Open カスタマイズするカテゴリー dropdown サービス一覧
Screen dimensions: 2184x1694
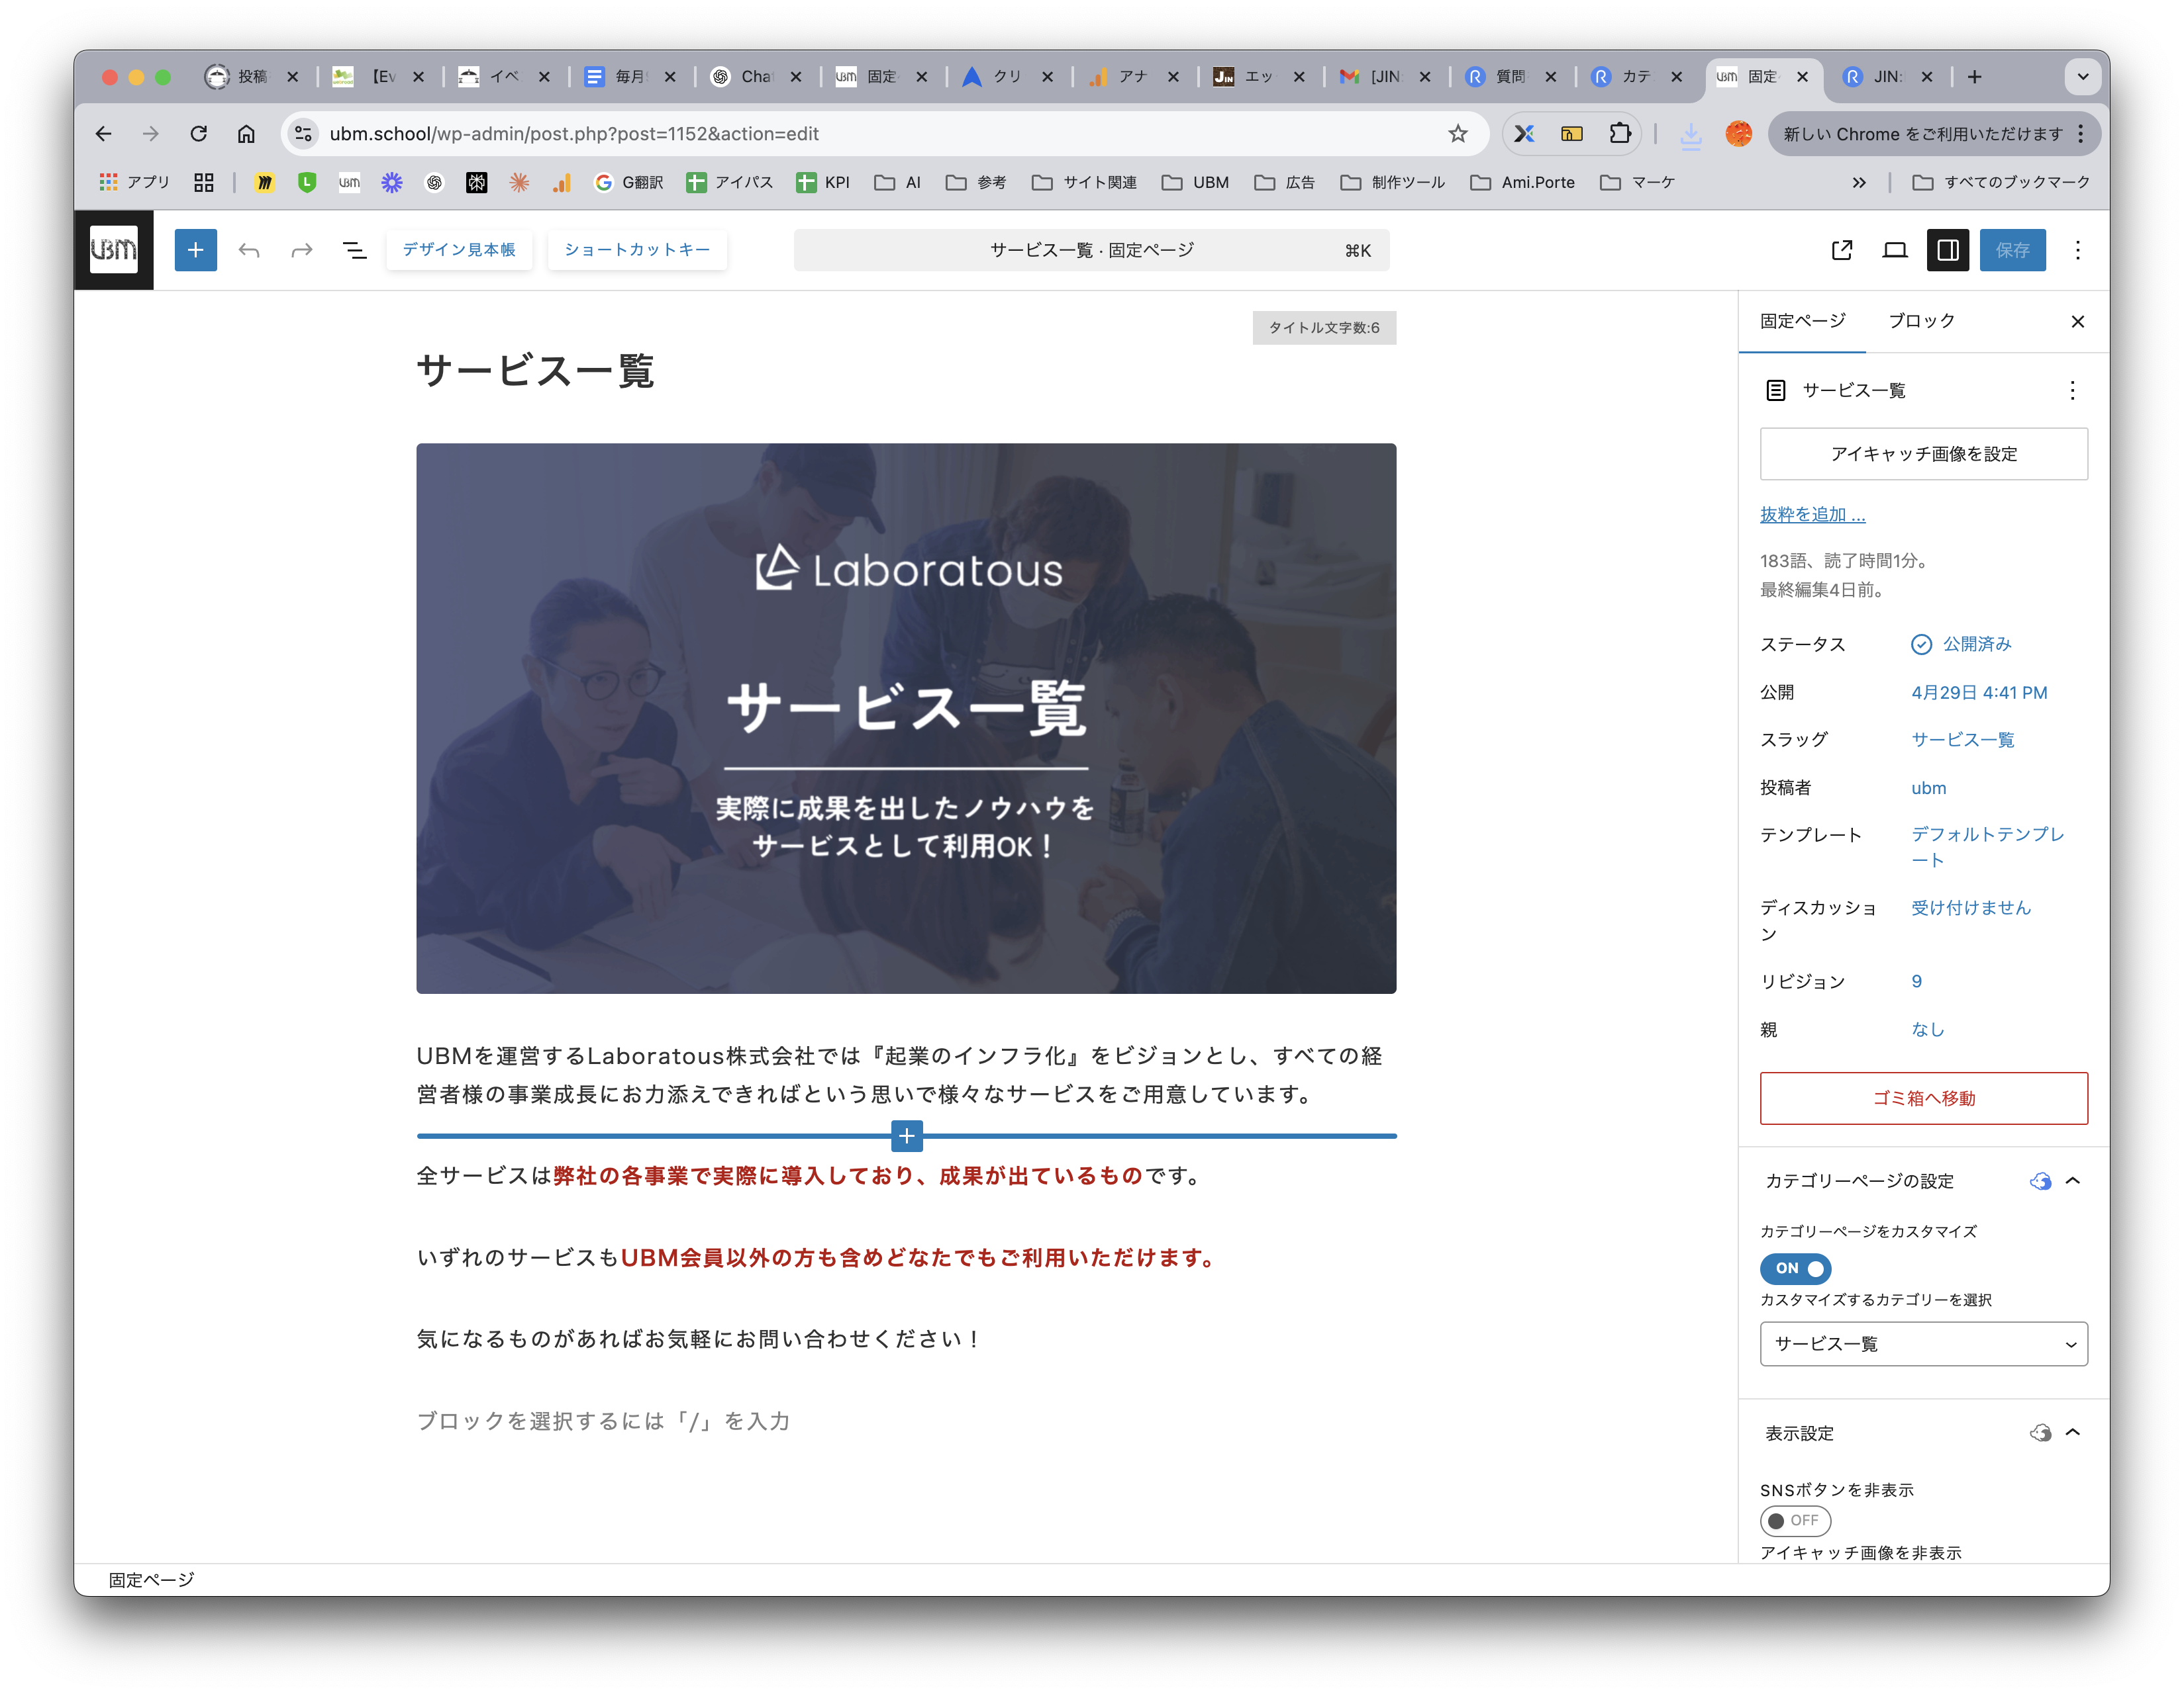pos(1923,1344)
